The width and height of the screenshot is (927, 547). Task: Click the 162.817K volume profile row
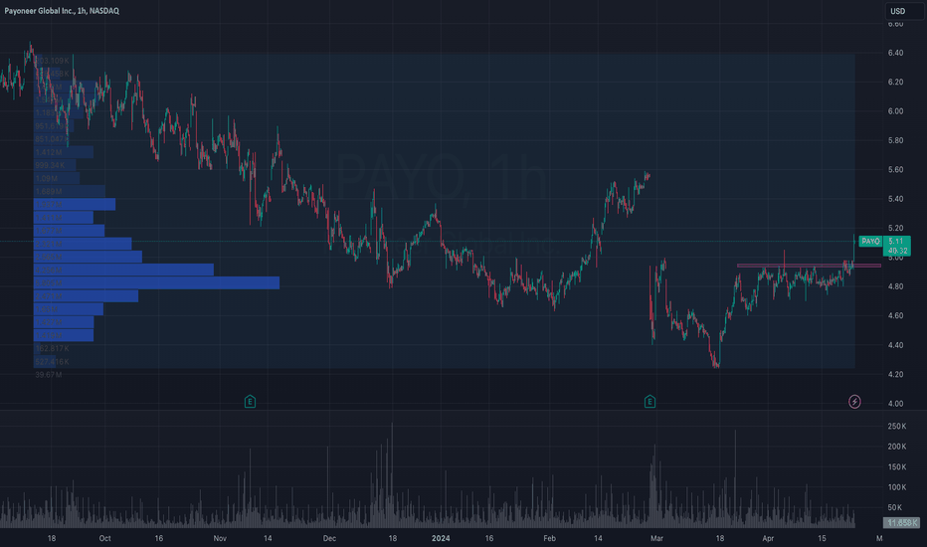point(52,348)
